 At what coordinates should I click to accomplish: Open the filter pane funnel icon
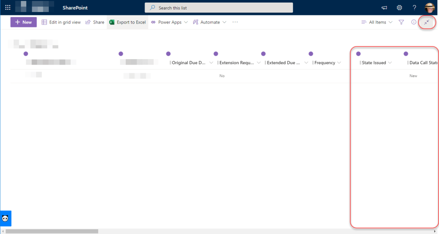[x=401, y=22]
